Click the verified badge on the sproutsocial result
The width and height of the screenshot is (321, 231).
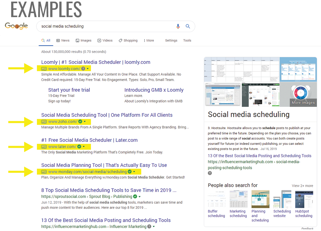click(135, 197)
